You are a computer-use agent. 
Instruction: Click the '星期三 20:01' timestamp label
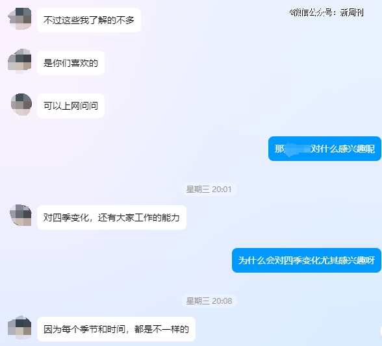click(x=209, y=189)
